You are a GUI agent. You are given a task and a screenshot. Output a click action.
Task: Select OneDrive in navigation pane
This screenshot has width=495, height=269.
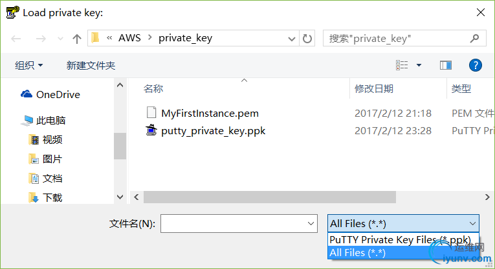point(50,94)
